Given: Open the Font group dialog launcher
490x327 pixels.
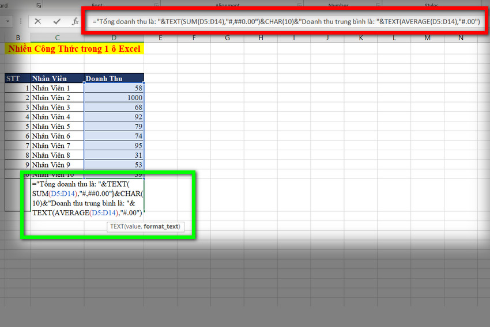Looking at the screenshot, I should [x=156, y=5].
